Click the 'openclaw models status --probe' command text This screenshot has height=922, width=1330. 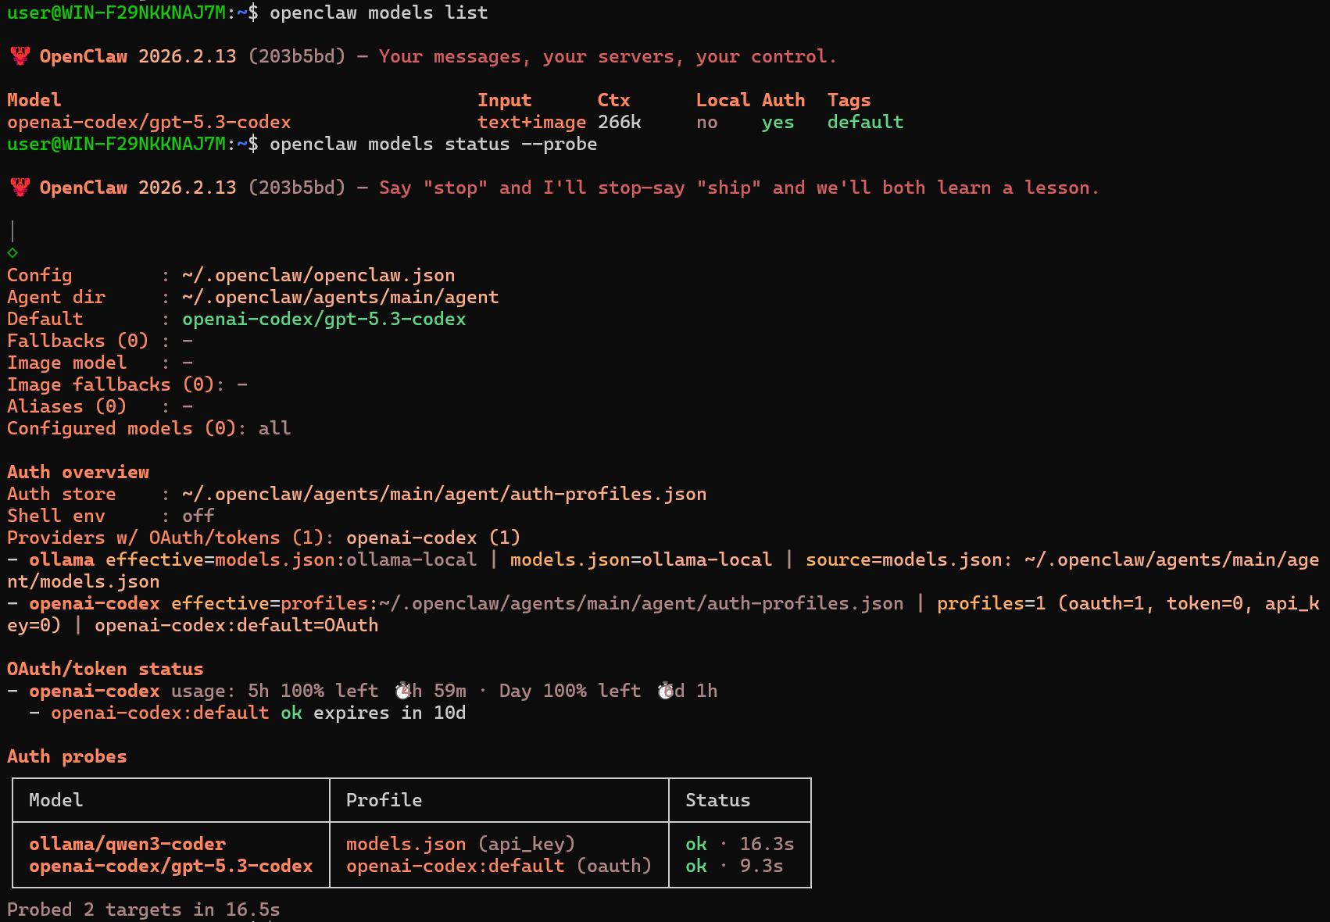[433, 144]
